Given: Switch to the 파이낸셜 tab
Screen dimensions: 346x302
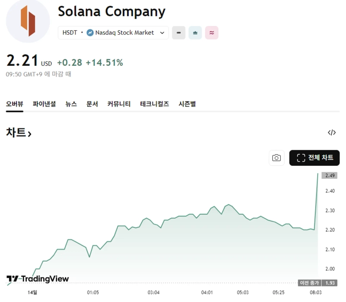Looking at the screenshot, I should [44, 104].
